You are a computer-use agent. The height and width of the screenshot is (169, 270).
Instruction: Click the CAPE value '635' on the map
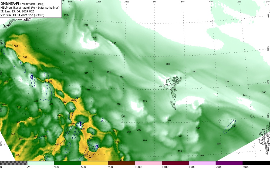point(57,144)
